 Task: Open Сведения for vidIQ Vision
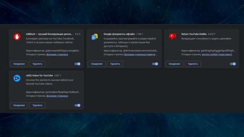click(x=19, y=105)
